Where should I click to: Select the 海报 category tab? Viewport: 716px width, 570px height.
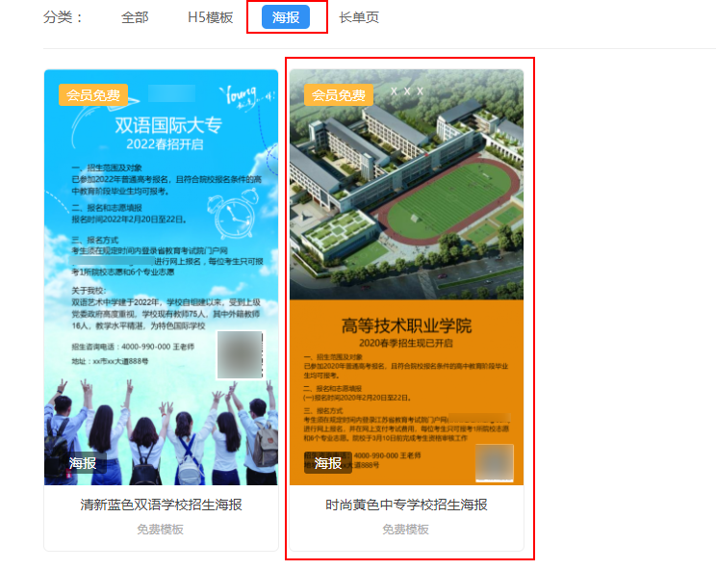pos(286,17)
